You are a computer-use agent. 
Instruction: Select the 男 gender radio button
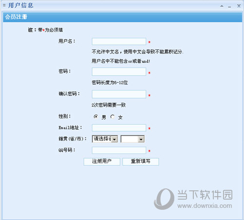tap(96, 117)
